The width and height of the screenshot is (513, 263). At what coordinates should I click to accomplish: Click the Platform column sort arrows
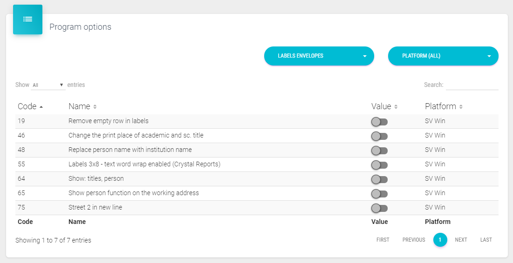[460, 107]
